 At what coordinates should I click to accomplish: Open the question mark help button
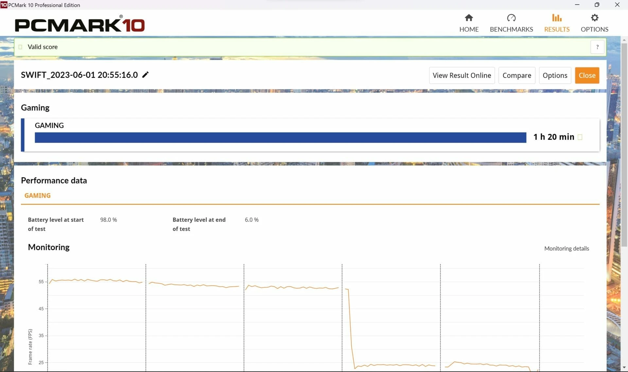[x=597, y=47]
